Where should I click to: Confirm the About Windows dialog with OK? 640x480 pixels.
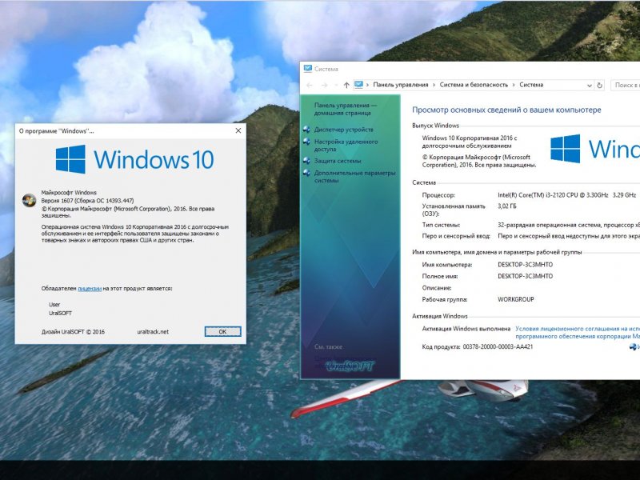[223, 331]
